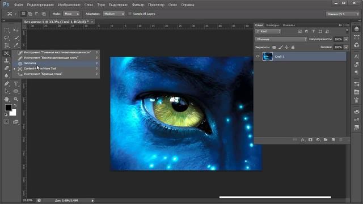Select the Crop tool
Screen dimensions: 363x204
coord(7,45)
